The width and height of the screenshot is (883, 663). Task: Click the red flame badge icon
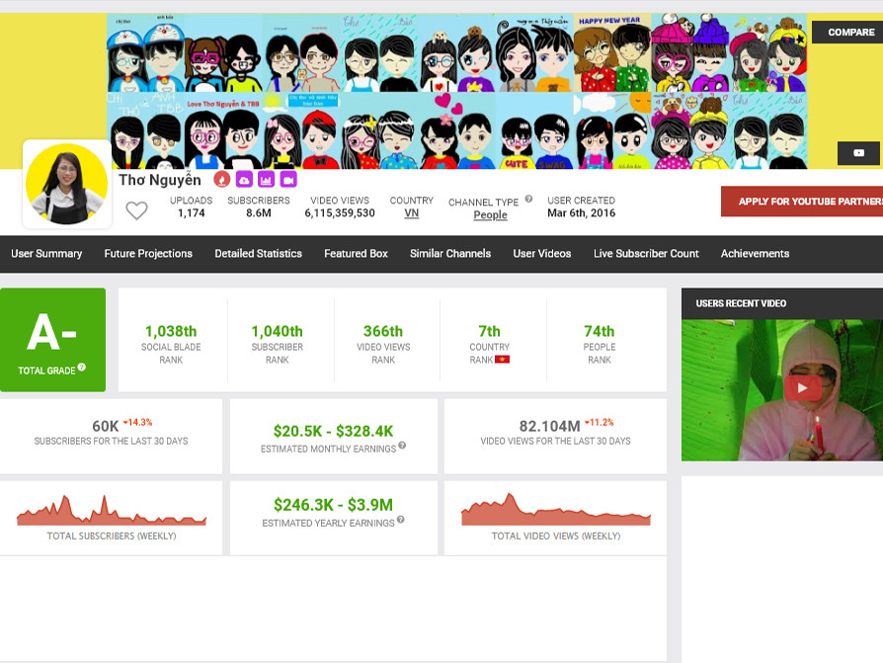coord(222,180)
